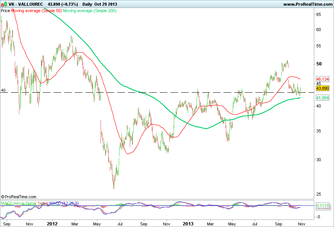Click the 30 price axis label
Image resolution: width=334 pixels, height=227 pixels.
pyautogui.click(x=318, y=160)
